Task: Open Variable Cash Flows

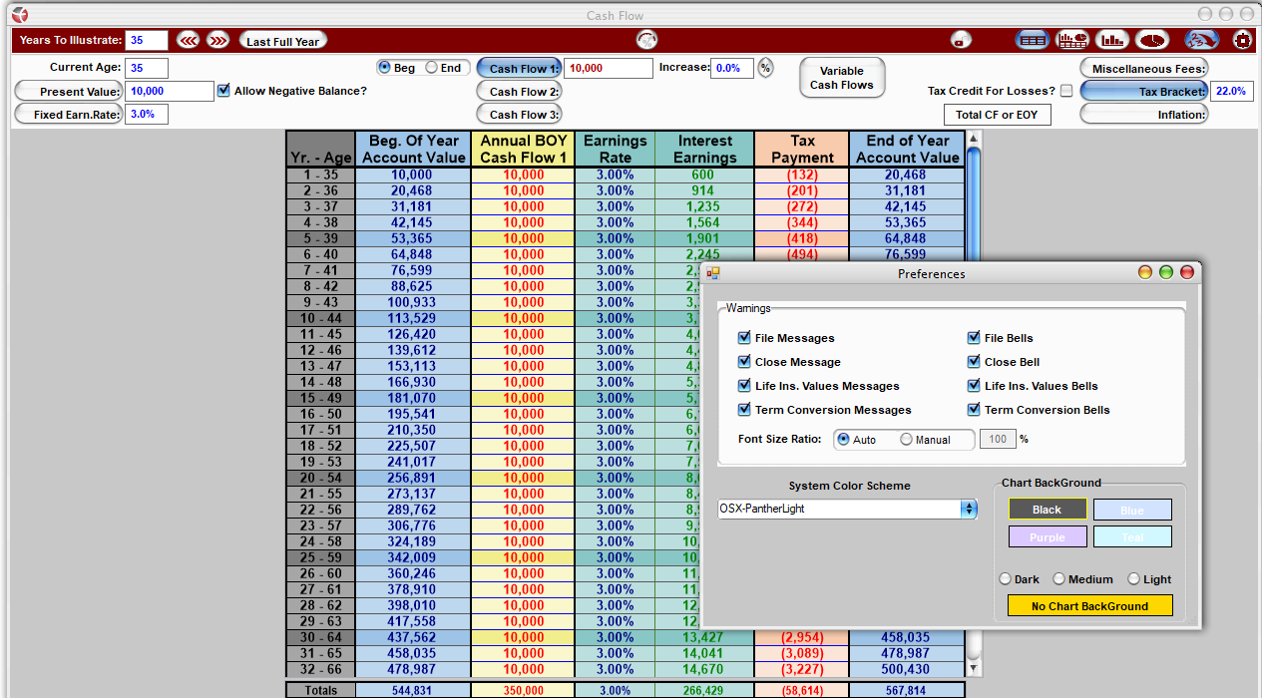Action: coord(841,78)
